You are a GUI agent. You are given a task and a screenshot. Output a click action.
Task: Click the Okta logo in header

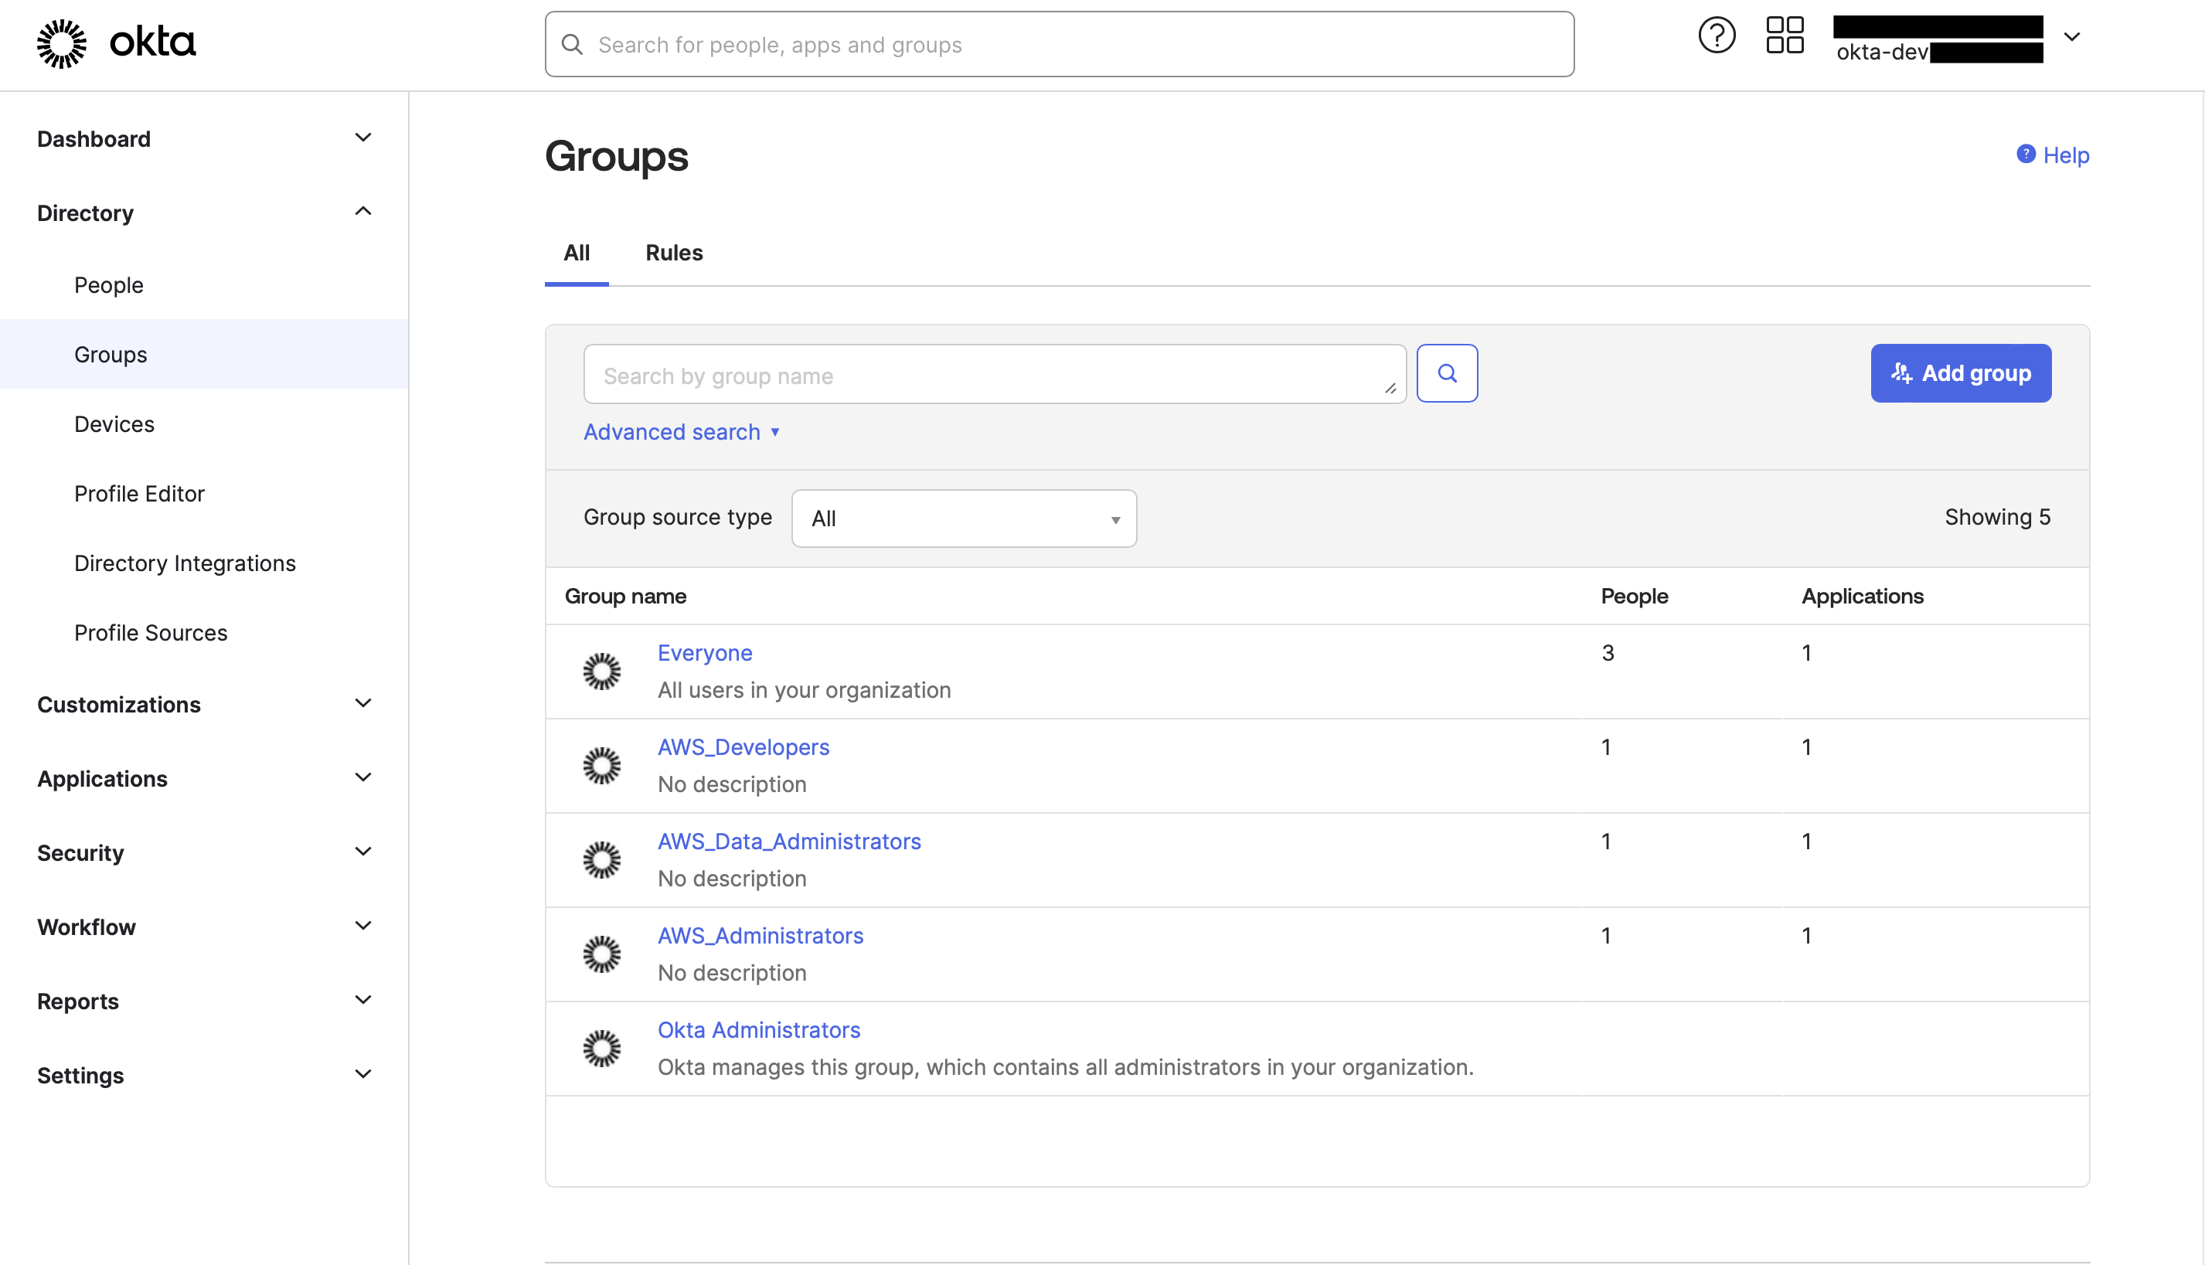tap(117, 43)
